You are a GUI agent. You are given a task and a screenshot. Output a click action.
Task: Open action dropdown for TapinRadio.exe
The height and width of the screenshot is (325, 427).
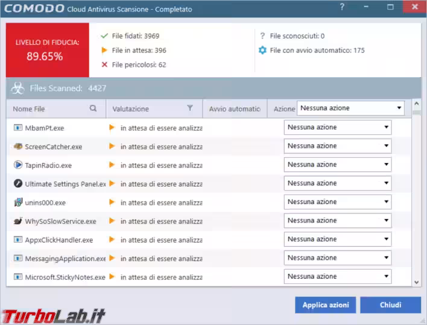coord(338,164)
